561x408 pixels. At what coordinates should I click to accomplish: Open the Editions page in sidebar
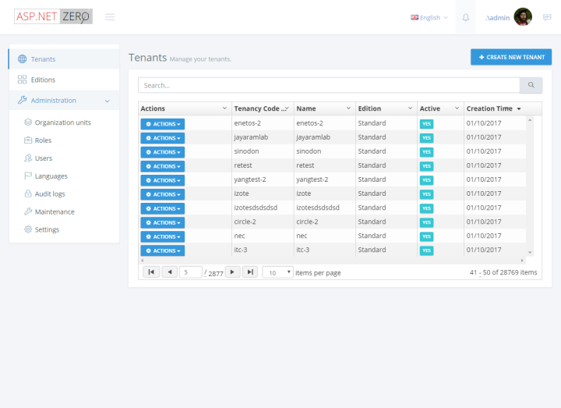[x=64, y=80]
